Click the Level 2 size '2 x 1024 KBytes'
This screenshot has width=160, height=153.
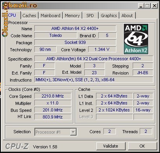[x=114, y=110]
